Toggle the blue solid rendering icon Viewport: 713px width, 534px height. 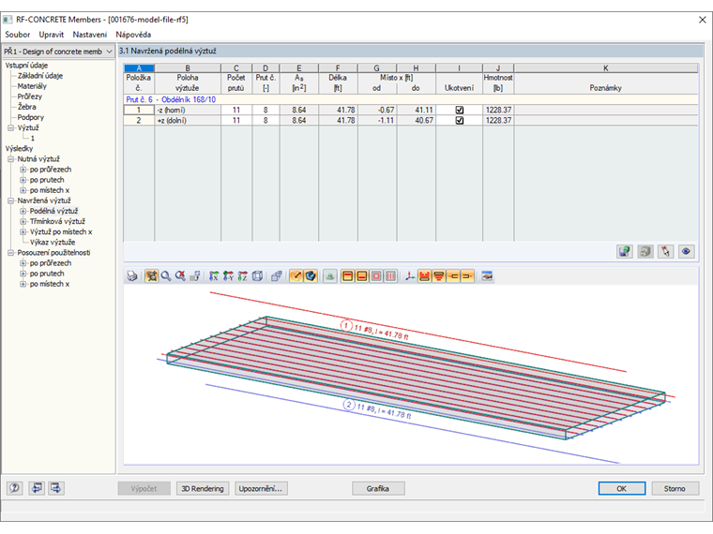311,276
